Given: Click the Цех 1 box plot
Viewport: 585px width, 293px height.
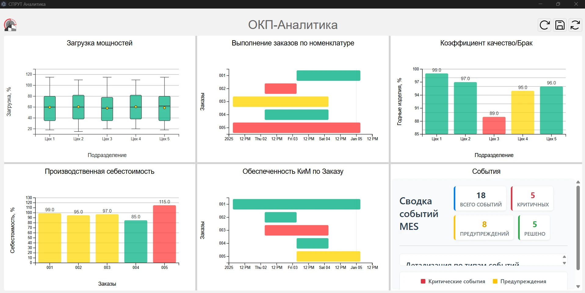Looking at the screenshot, I should tap(50, 109).
